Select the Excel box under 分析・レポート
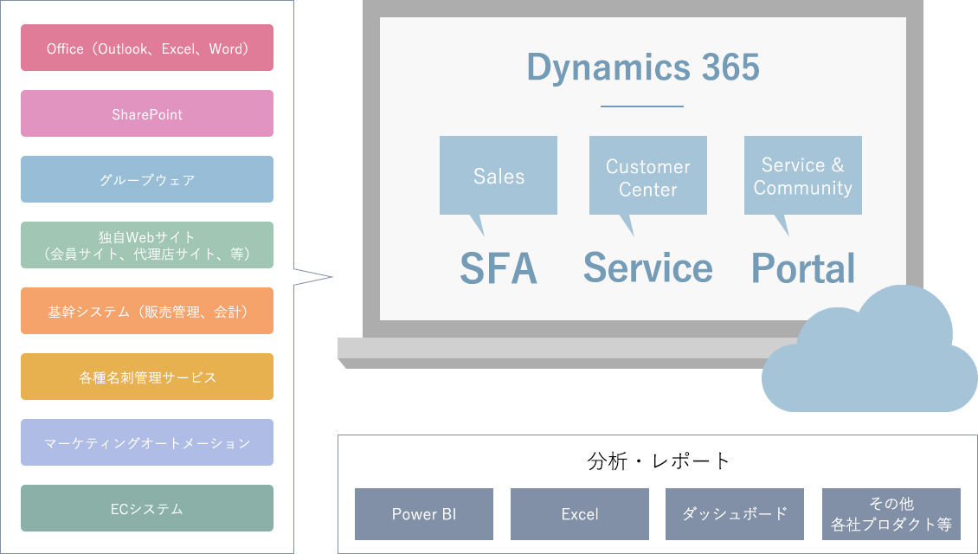 pos(579,514)
